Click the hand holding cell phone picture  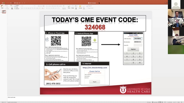[53, 75]
